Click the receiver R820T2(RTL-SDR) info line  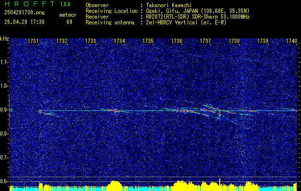point(198,17)
